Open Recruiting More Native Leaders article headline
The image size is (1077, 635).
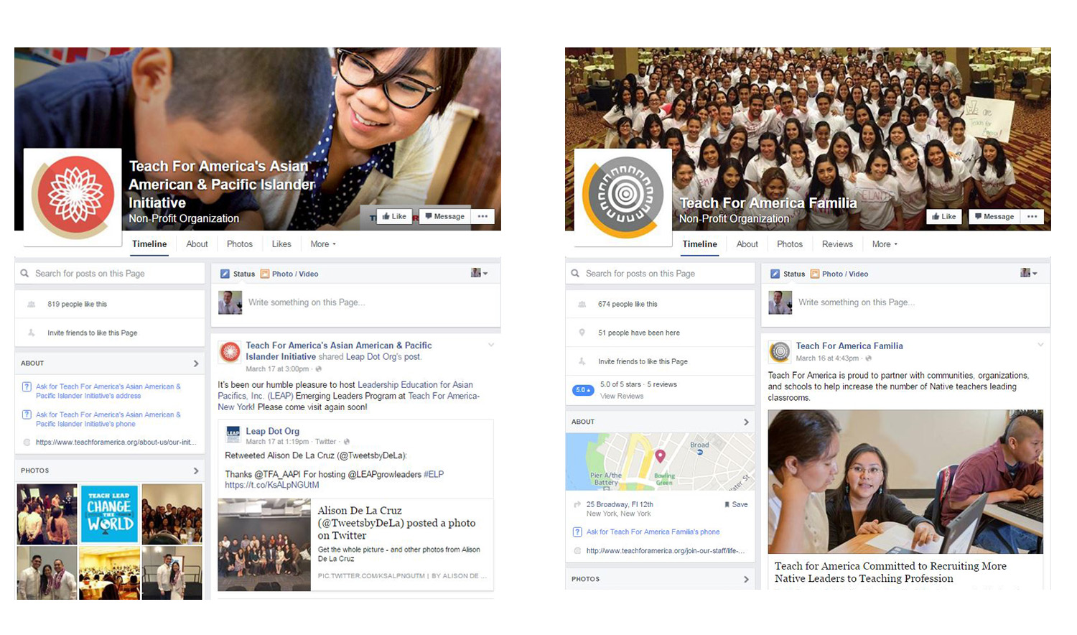pyautogui.click(x=890, y=573)
